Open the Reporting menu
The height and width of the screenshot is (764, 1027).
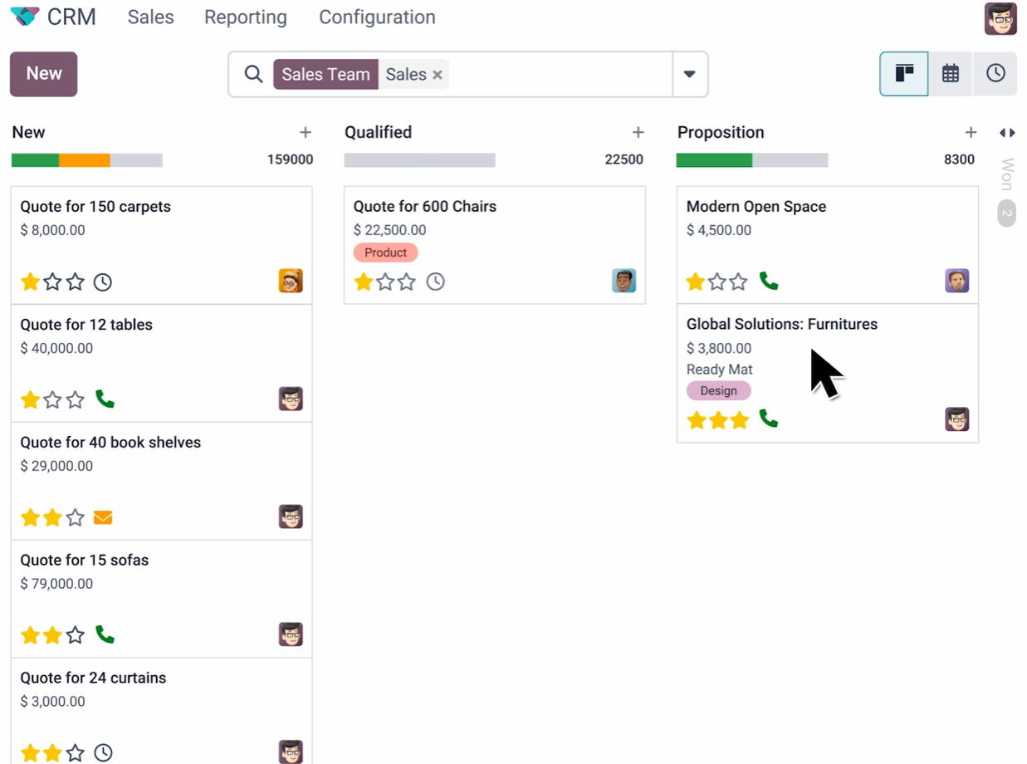(x=245, y=17)
